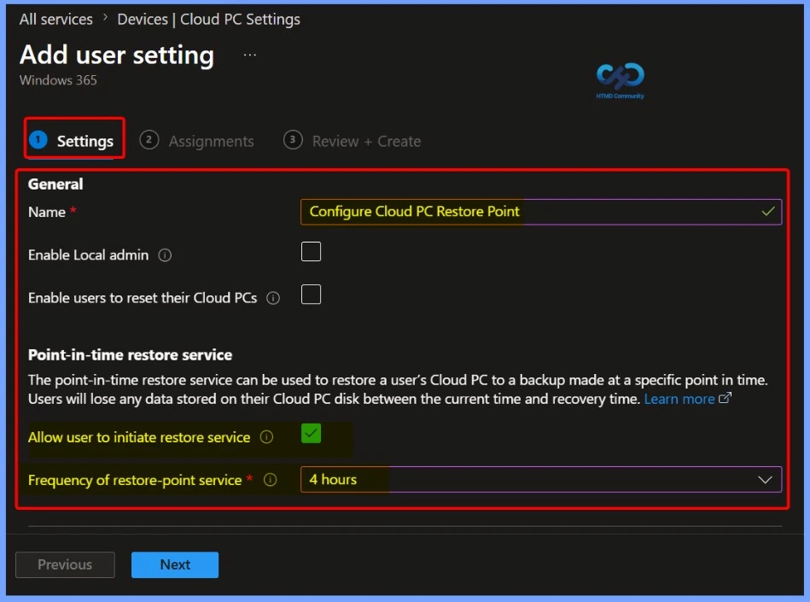The width and height of the screenshot is (810, 602).
Task: Follow the Learn more link
Action: point(679,399)
